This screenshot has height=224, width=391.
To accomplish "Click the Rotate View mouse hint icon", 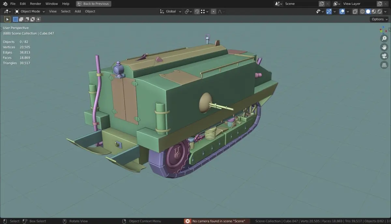I will [65, 221].
